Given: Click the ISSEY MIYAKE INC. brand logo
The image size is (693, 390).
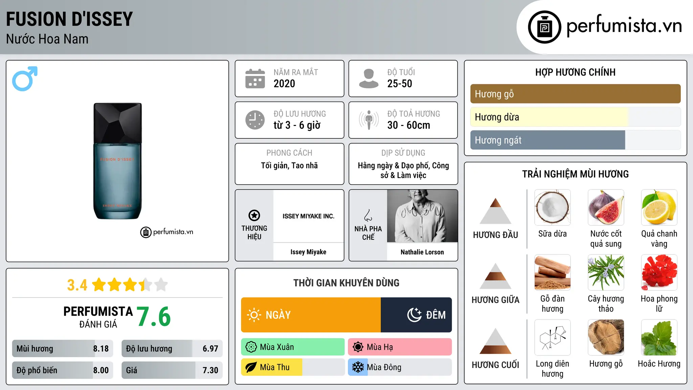Looking at the screenshot, I should [308, 216].
